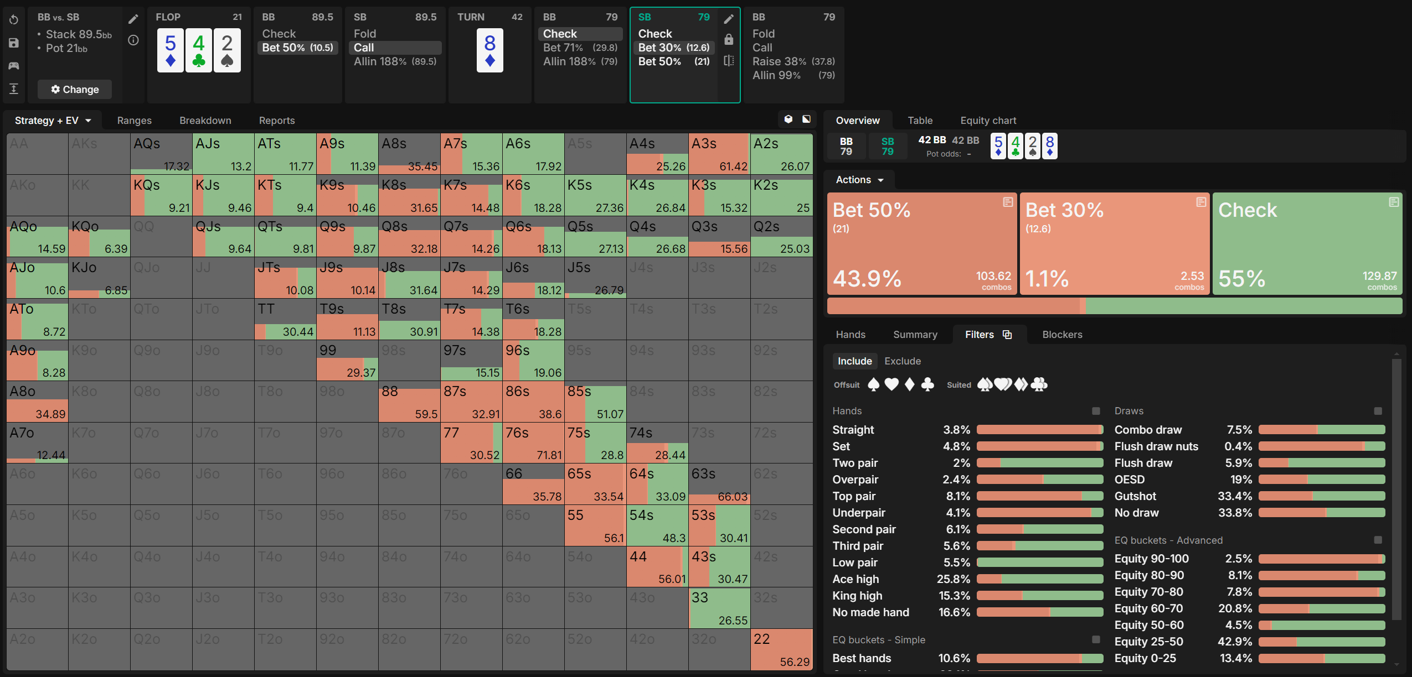Click the Straight hand frequency bar
The image size is (1412, 677).
tap(1039, 430)
